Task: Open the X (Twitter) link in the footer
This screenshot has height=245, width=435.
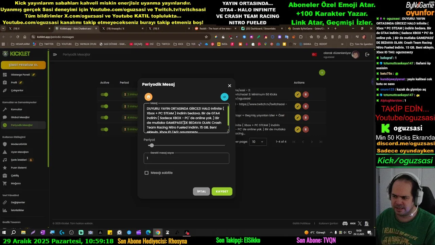Action: click(360, 224)
